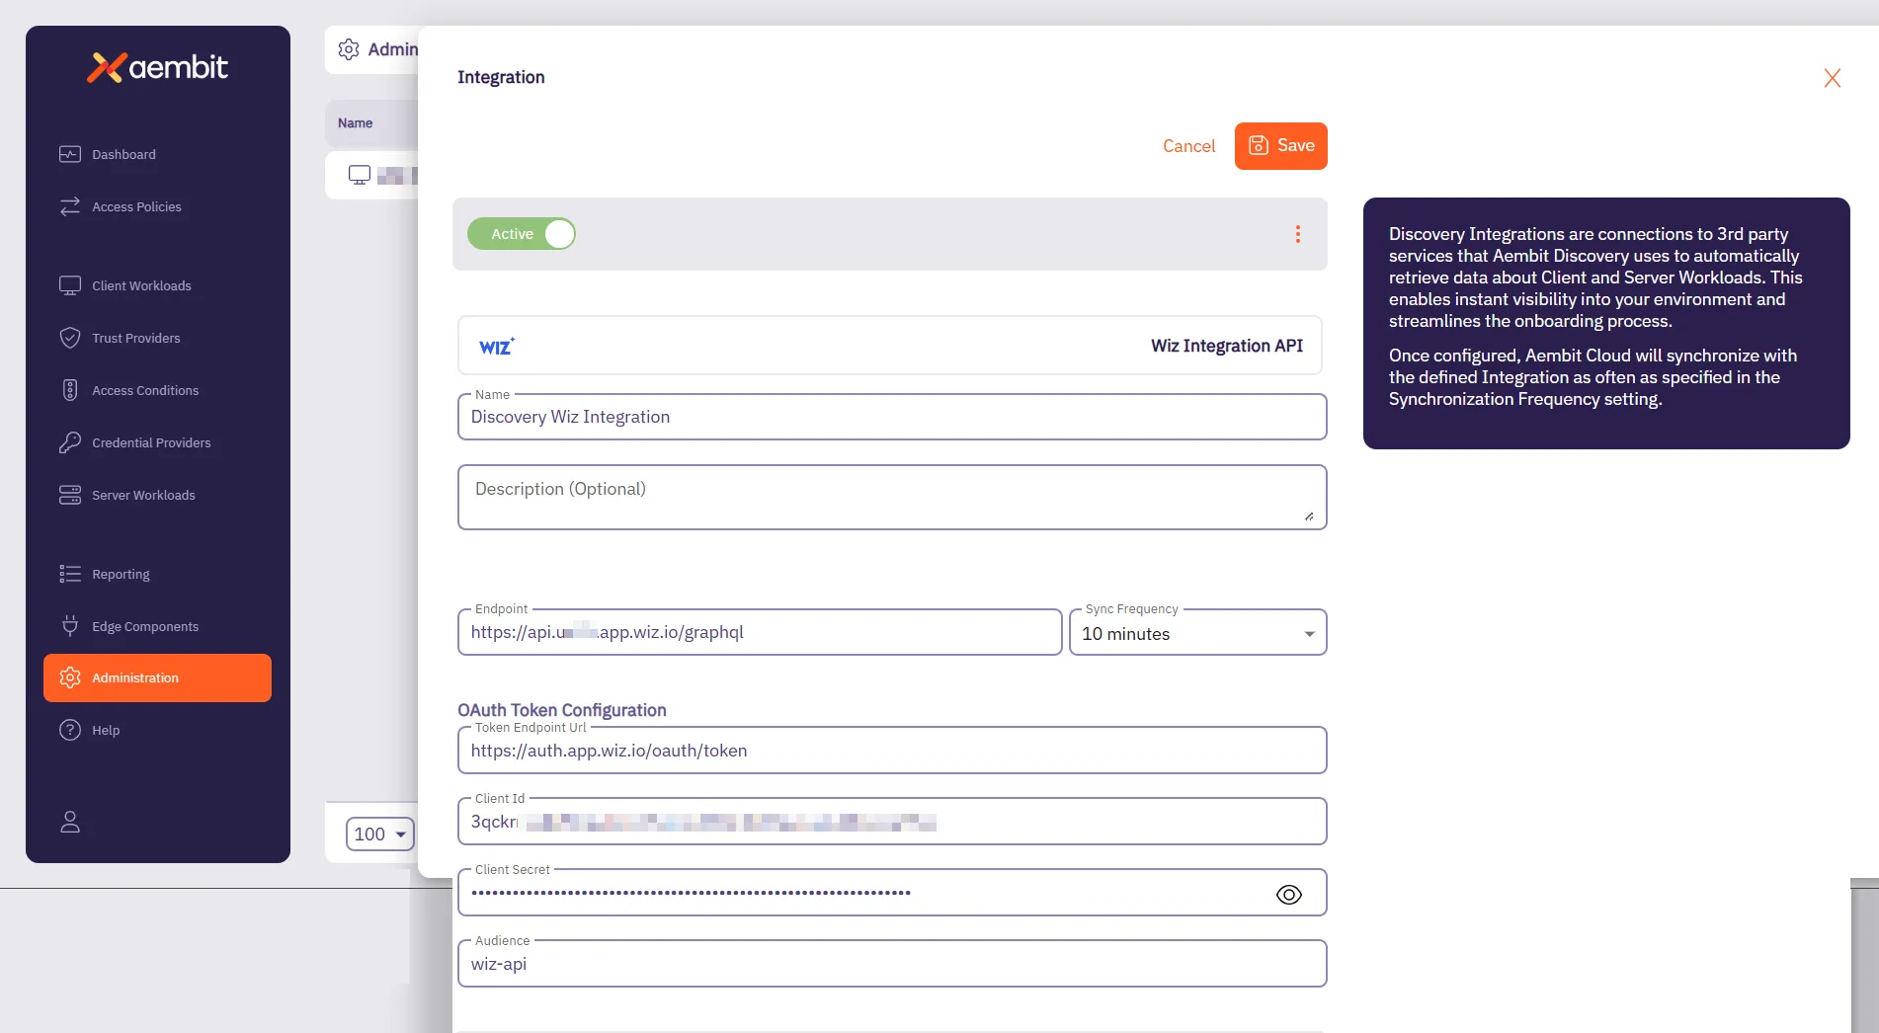The height and width of the screenshot is (1033, 1879).
Task: Open the Sync Frequency dropdown
Action: tap(1309, 633)
